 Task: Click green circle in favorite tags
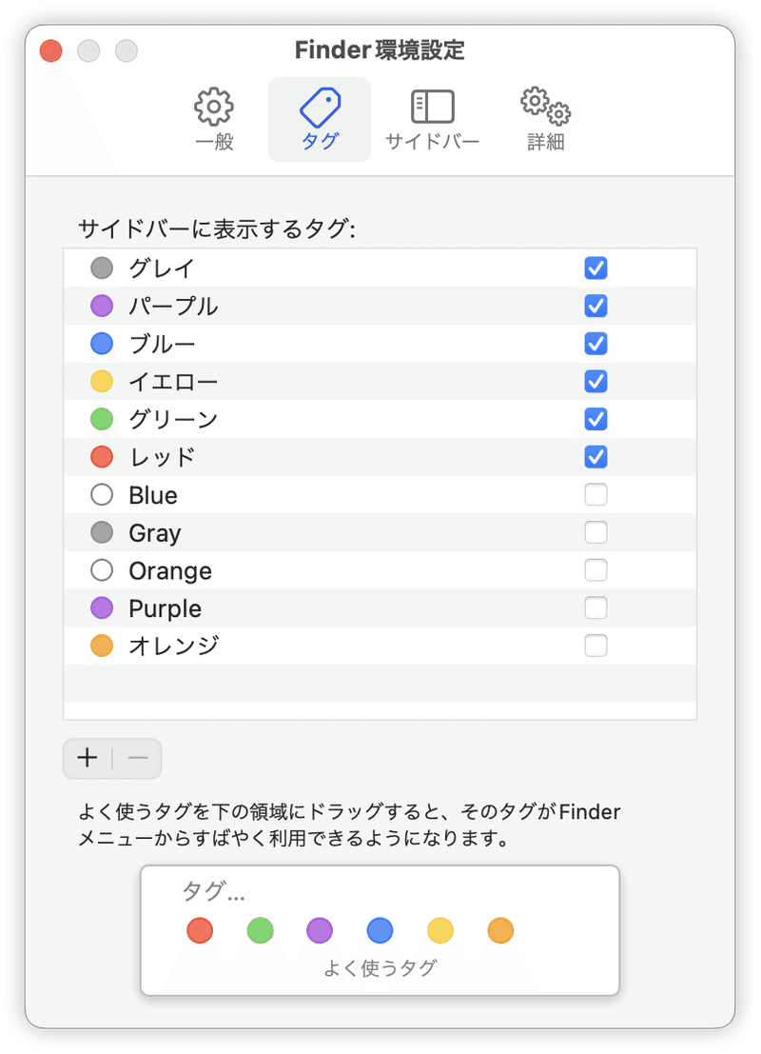click(260, 931)
